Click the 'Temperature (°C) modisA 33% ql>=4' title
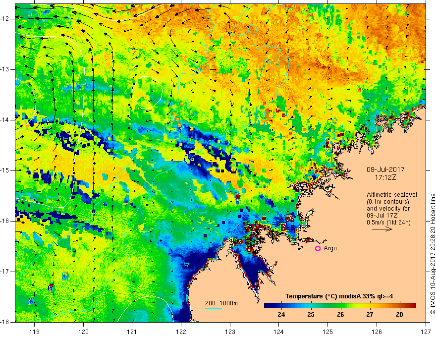Viewport: 436px width, 337px height. pyautogui.click(x=339, y=296)
